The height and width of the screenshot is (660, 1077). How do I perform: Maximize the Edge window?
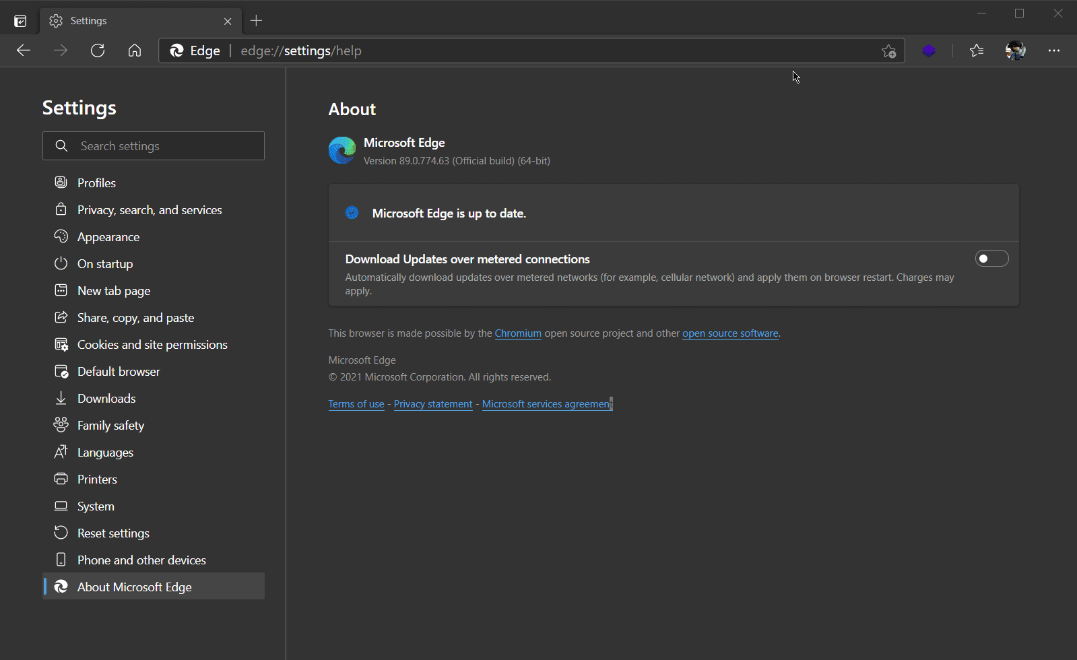coord(1020,13)
